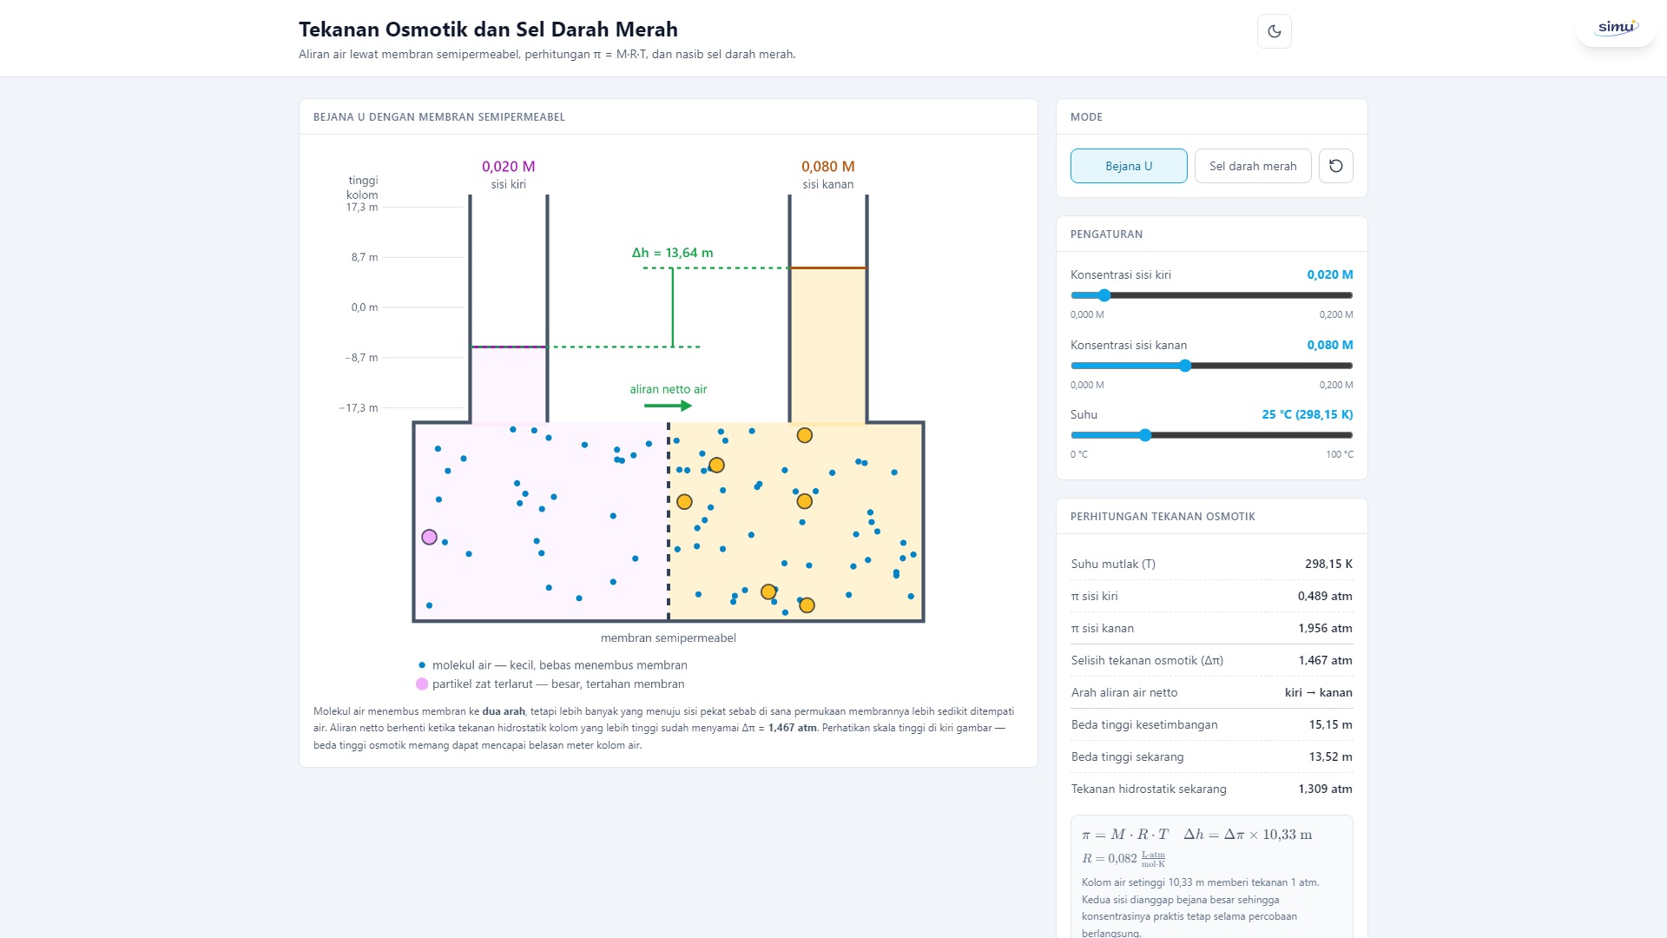Click the right column liquid level line

tap(828, 268)
